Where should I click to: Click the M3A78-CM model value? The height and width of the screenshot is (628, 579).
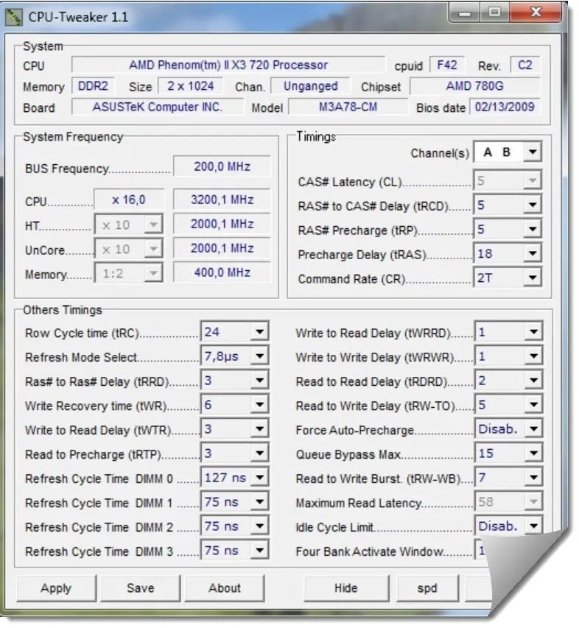348,107
